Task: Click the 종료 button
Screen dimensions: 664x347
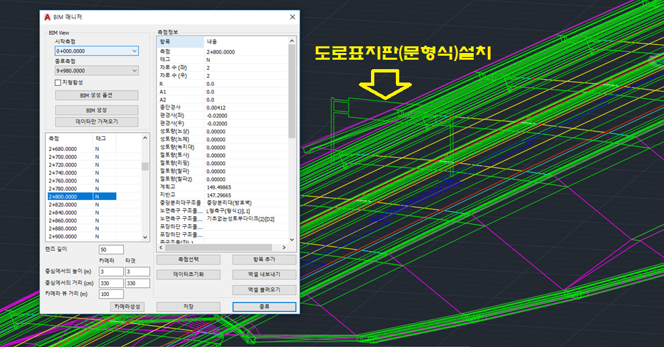Action: point(264,307)
